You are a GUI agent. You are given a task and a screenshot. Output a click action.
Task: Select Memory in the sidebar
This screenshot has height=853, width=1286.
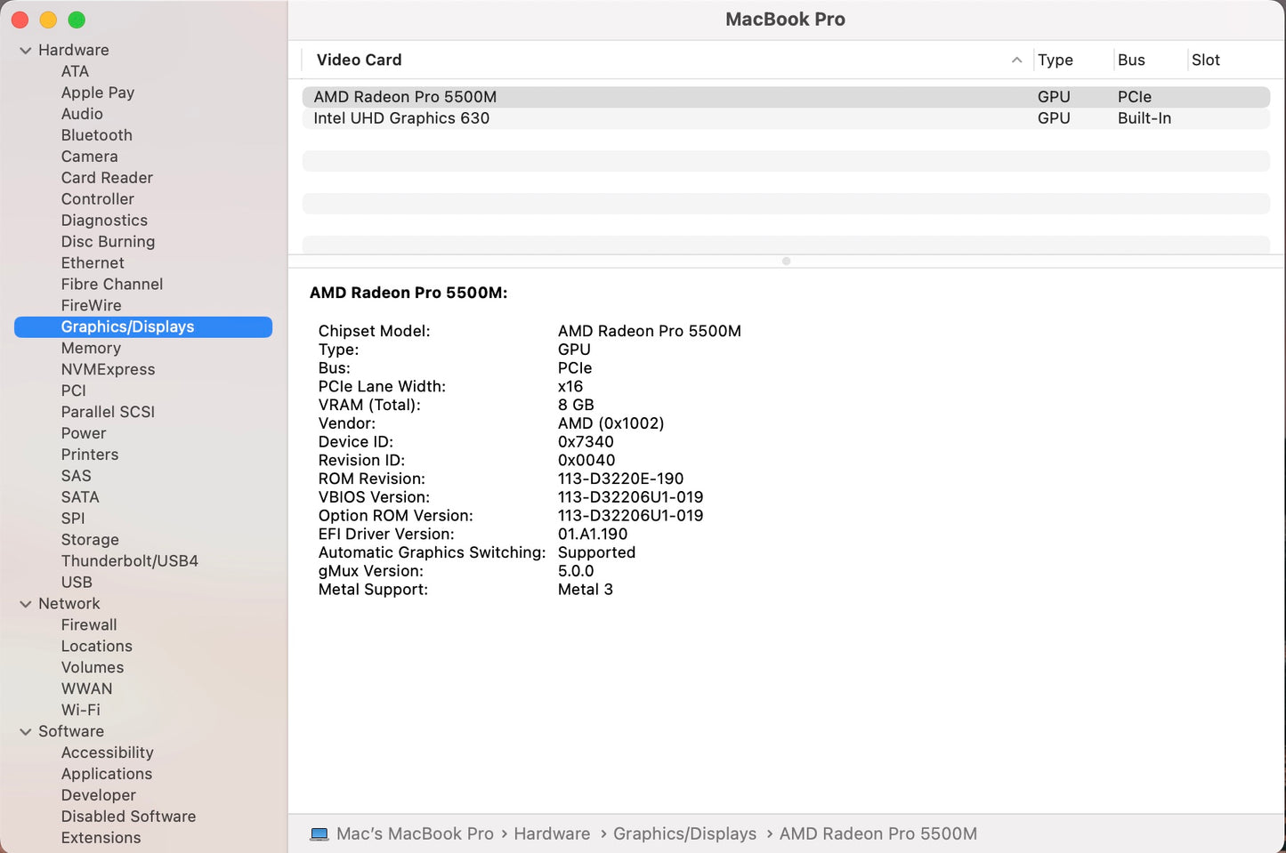(91, 348)
